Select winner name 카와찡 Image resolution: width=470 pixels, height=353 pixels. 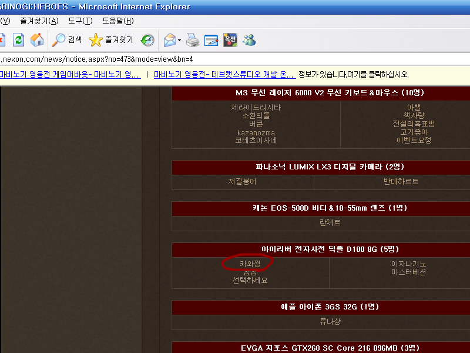(250, 264)
